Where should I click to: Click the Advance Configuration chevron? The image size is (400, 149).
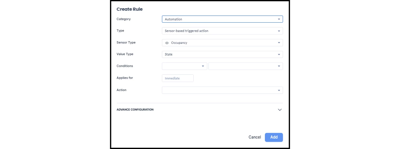tap(280, 110)
